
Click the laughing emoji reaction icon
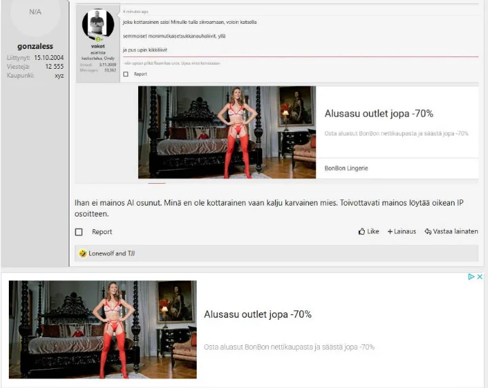tap(82, 253)
